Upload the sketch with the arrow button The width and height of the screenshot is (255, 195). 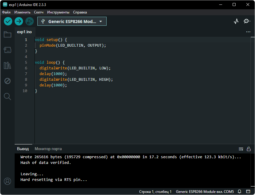click(x=19, y=21)
